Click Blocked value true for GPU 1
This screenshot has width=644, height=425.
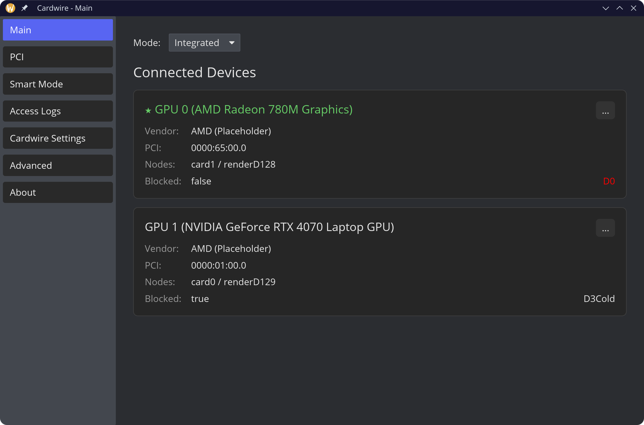point(200,299)
